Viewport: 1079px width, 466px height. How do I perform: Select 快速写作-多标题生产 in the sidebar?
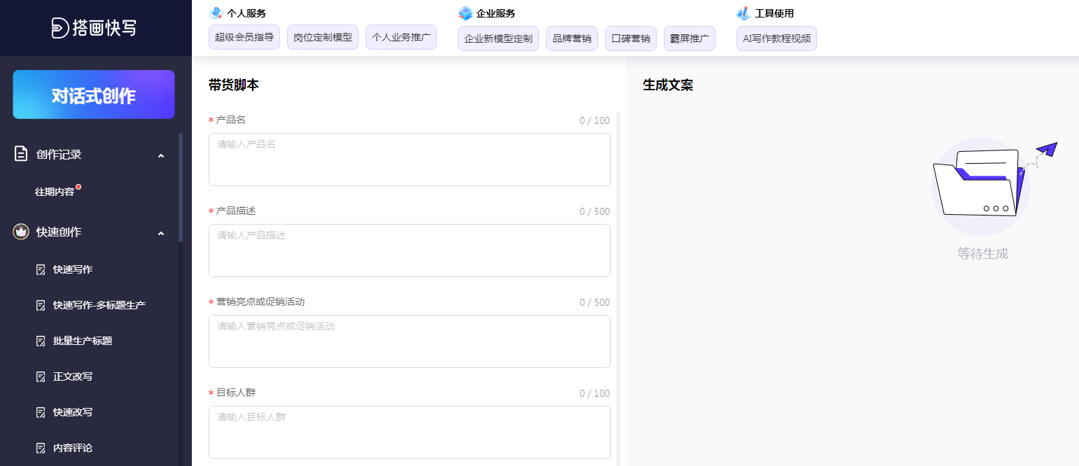point(99,305)
